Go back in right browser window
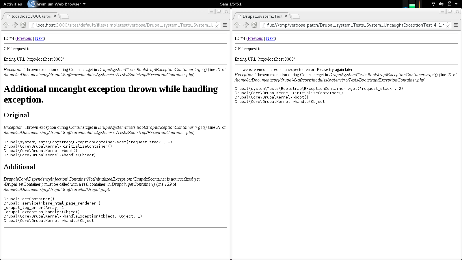This screenshot has height=260, width=462. click(237, 25)
